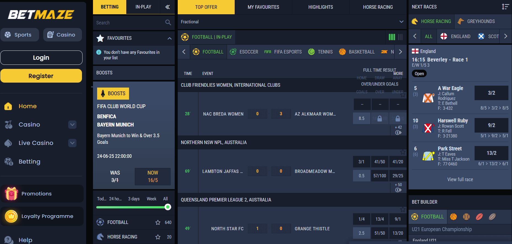Click the time range slider handle

168,207
